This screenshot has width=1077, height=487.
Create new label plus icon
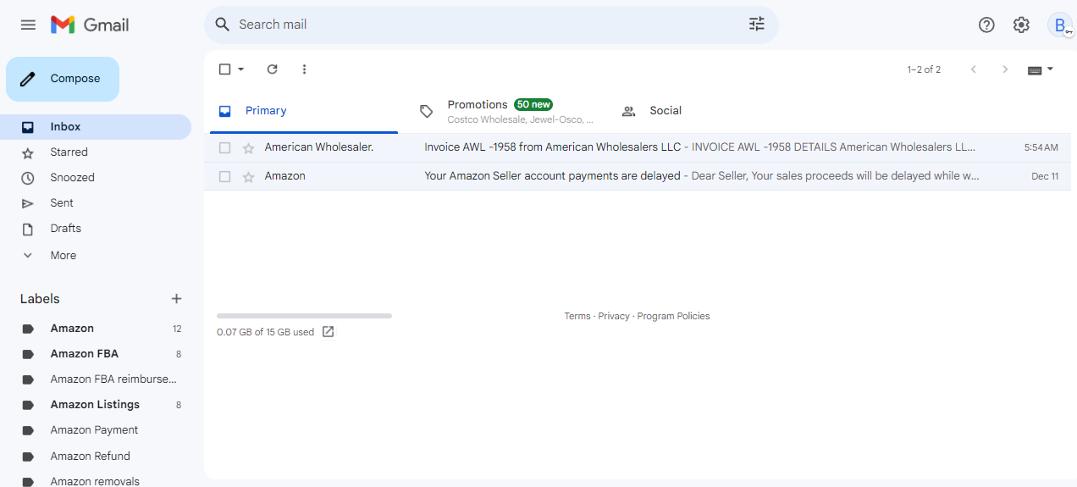(x=176, y=299)
